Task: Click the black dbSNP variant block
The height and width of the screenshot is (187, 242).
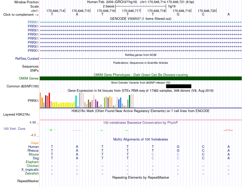Action: pos(179,86)
